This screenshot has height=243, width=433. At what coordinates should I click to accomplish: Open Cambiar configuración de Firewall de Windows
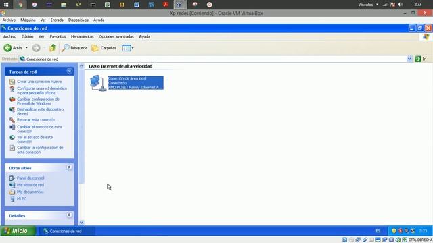pos(38,101)
